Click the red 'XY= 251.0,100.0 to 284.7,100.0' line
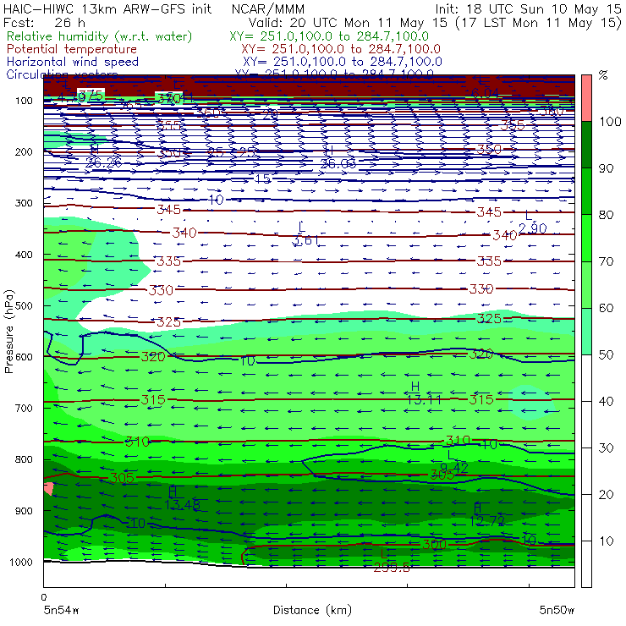 pyautogui.click(x=341, y=49)
